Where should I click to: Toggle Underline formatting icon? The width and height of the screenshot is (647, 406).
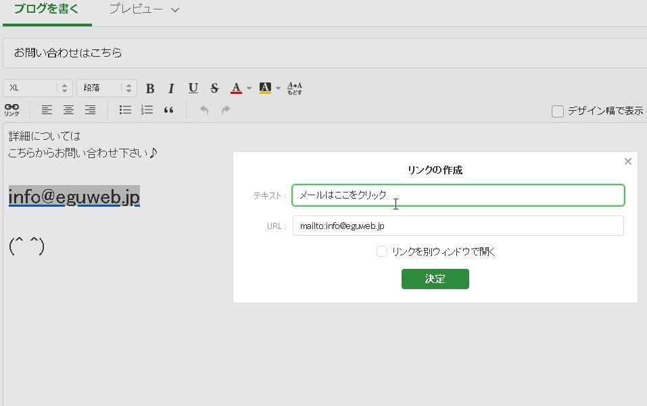pos(193,88)
